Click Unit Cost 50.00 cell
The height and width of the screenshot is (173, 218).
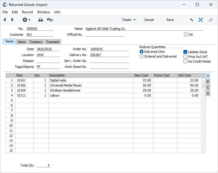click(189, 85)
